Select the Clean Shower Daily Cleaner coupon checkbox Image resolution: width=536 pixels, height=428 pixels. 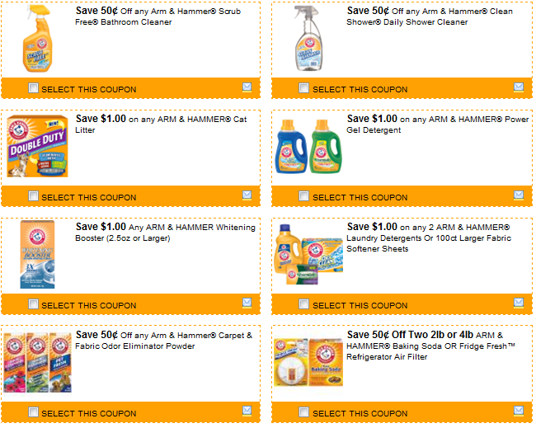coord(303,88)
